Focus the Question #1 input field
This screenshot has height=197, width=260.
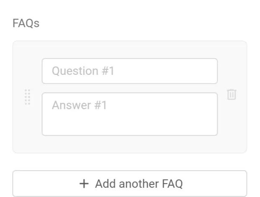click(130, 71)
